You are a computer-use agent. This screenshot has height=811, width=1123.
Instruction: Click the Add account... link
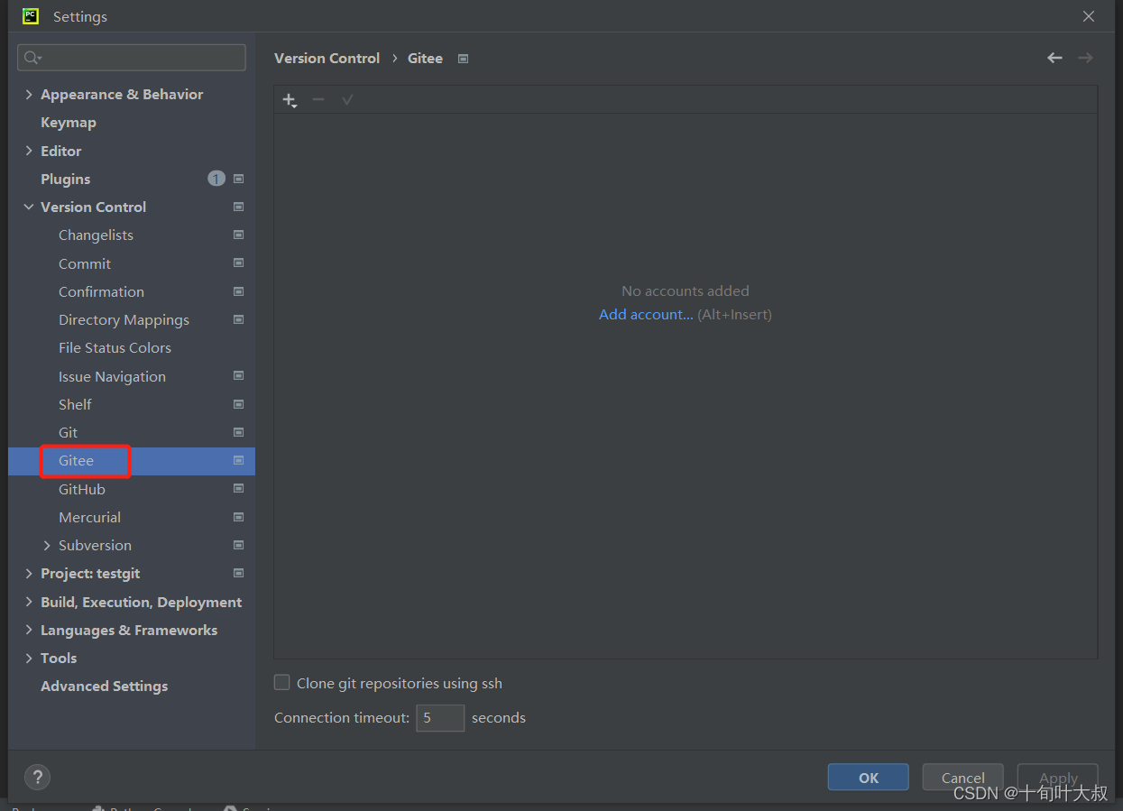coord(646,314)
